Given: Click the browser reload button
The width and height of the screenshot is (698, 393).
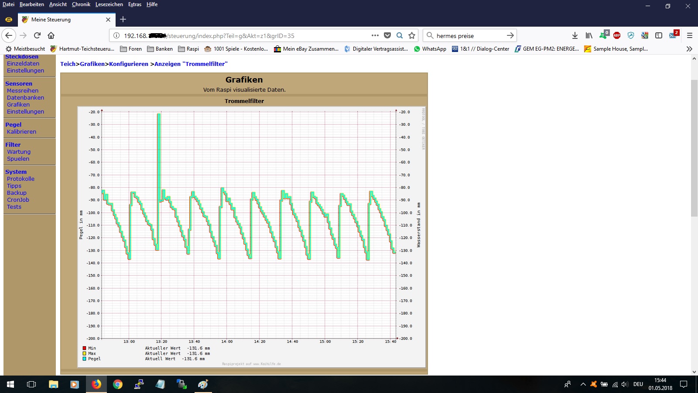Looking at the screenshot, I should 37,35.
